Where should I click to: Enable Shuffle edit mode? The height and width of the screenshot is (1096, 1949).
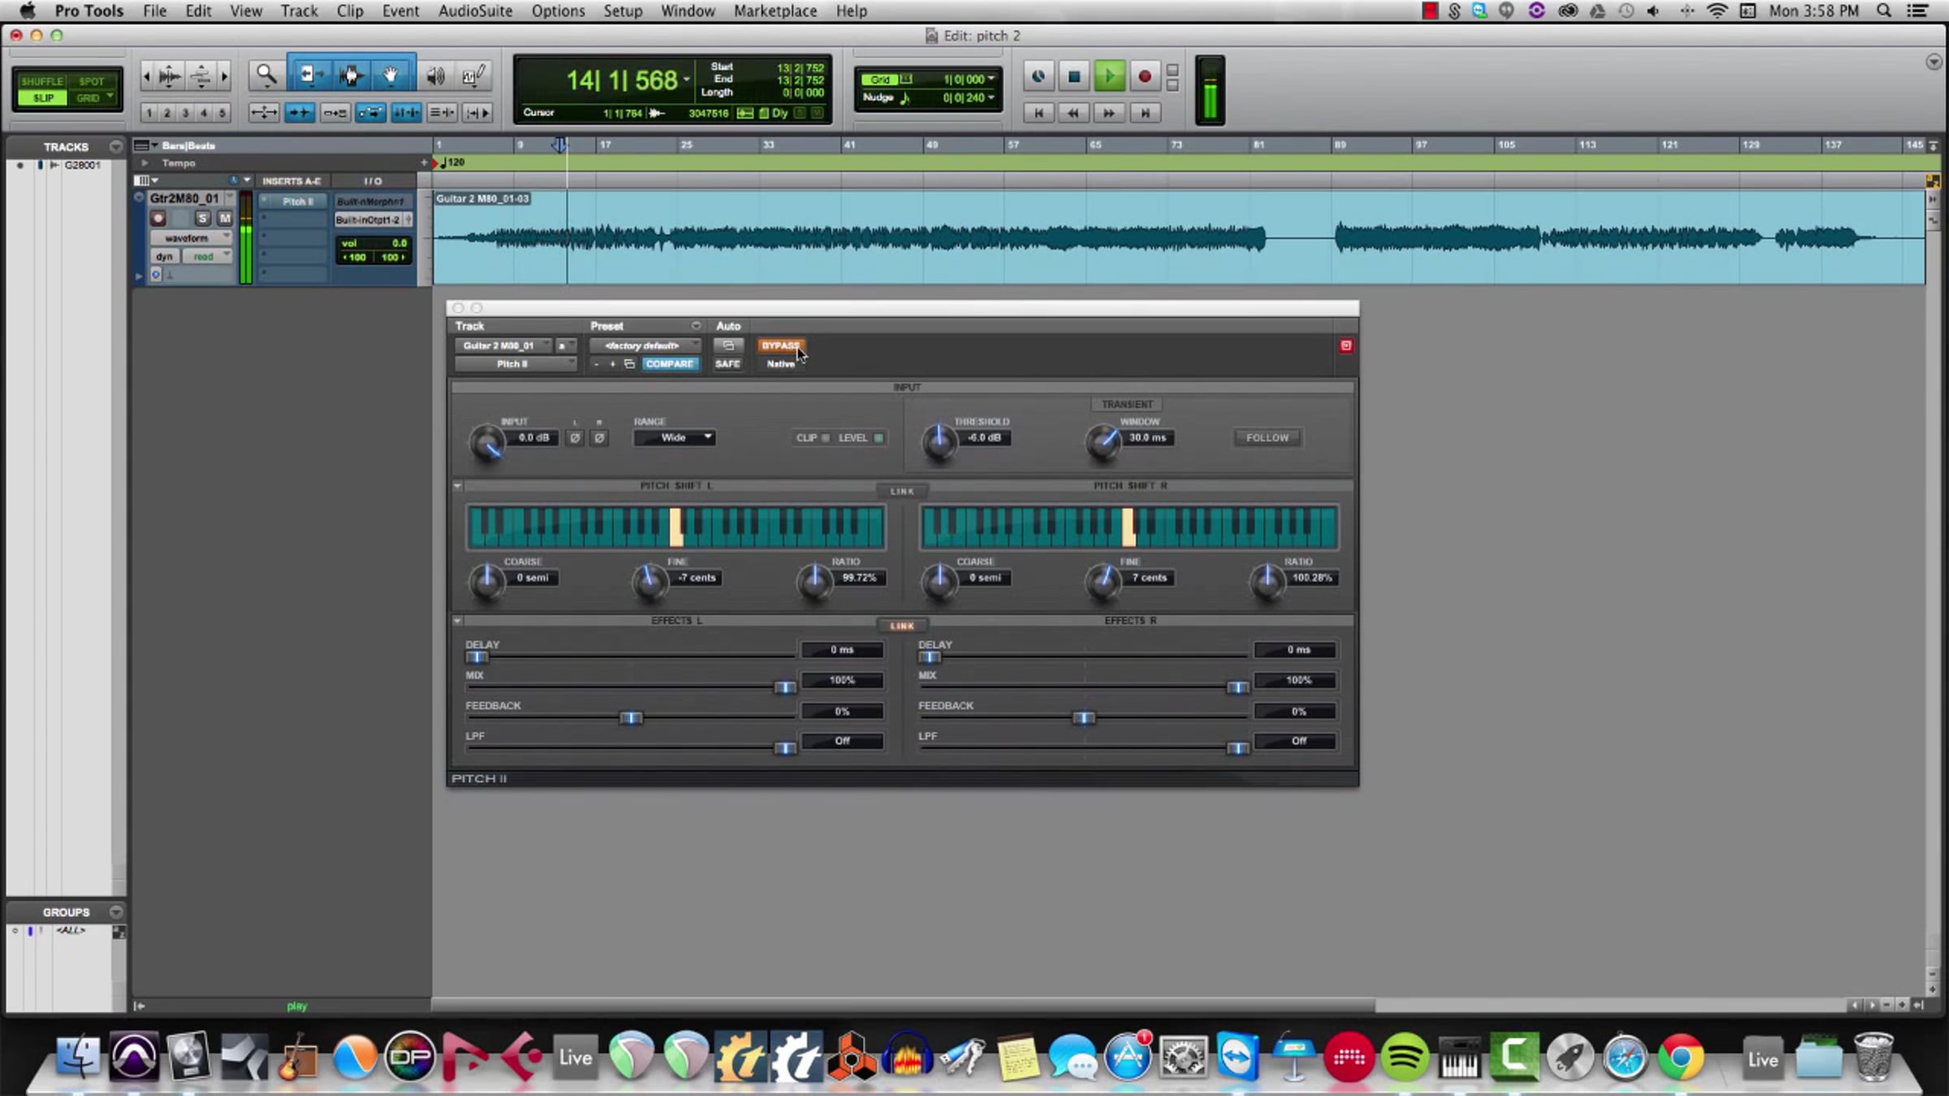pos(42,81)
